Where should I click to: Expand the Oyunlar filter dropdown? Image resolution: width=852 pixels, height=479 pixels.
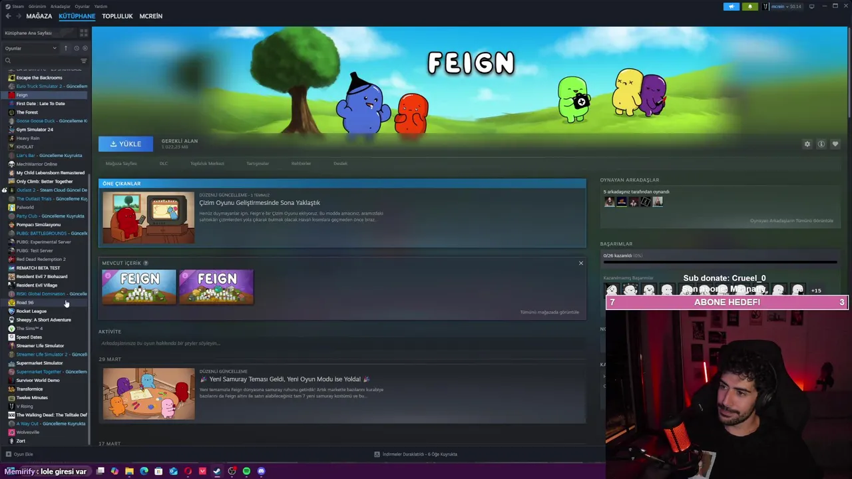31,48
